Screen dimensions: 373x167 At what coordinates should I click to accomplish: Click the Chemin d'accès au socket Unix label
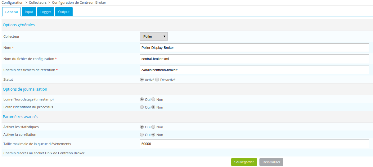tap(44, 153)
